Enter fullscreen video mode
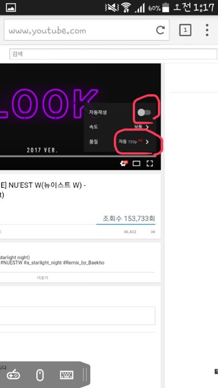The width and height of the screenshot is (218, 388). (x=150, y=163)
